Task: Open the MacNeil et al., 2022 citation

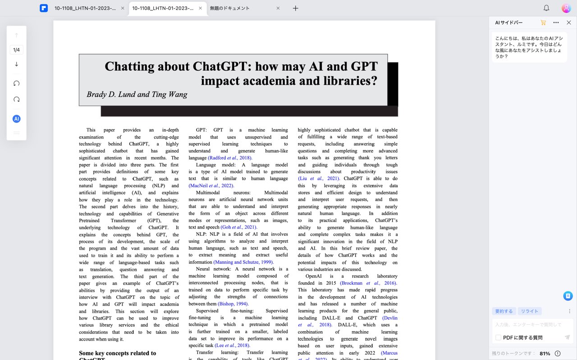Action: coord(211,185)
